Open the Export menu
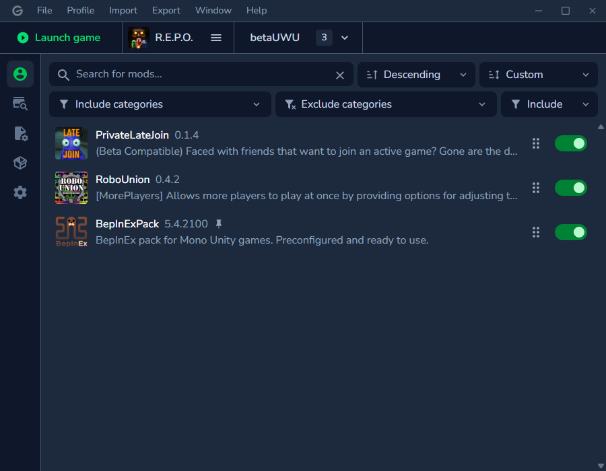Viewport: 606px width, 471px height. click(166, 10)
